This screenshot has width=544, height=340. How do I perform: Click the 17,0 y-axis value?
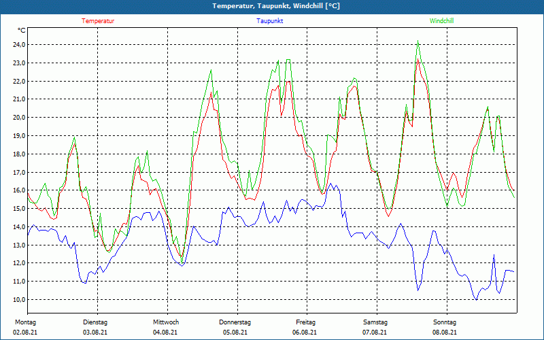(x=19, y=173)
